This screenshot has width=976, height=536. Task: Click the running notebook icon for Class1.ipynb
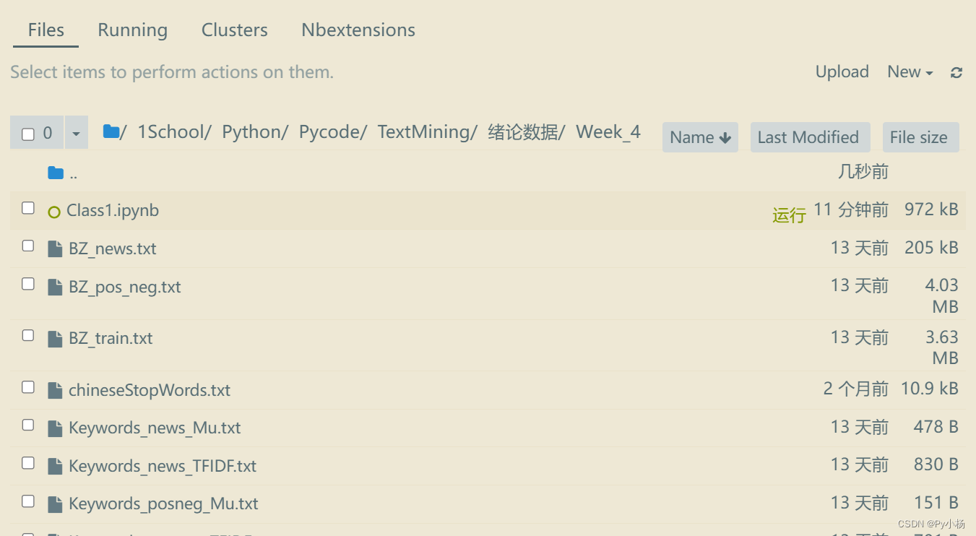[54, 212]
